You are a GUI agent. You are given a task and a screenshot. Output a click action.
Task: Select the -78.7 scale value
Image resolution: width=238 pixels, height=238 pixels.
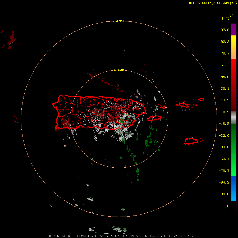(224, 171)
